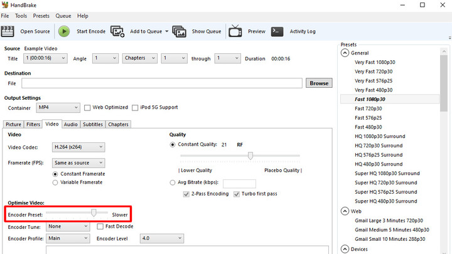Toggle the Turbo first pass checkbox
This screenshot has height=254, width=452.
click(x=237, y=194)
